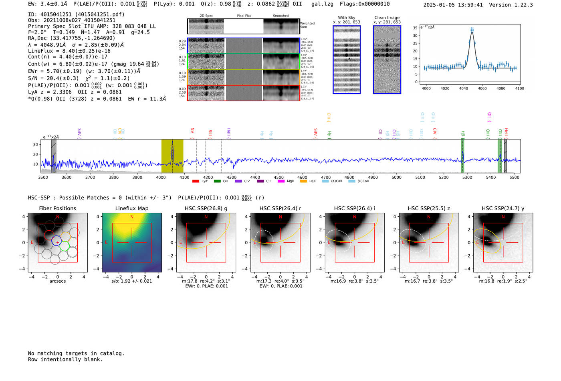Click the gray hatched band near 3550

(x=54, y=156)
